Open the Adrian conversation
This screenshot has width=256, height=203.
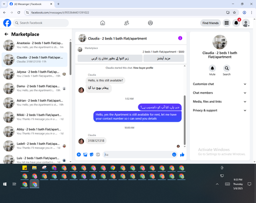click(34, 103)
